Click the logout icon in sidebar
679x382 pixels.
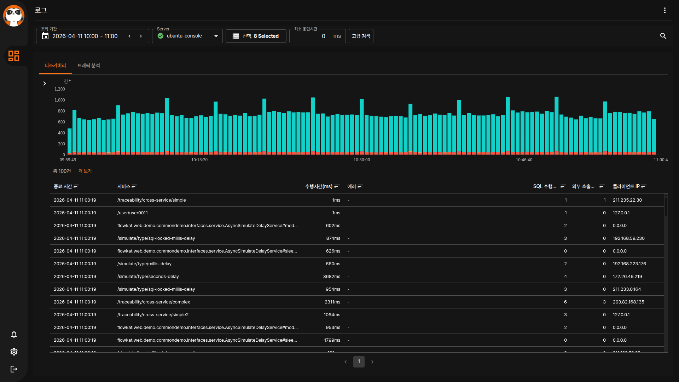tap(14, 369)
